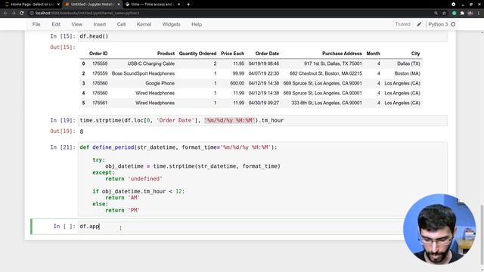Viewport: 484px width, 272px height.
Task: Click the 04/07/19 22:30 order date
Action: tap(264, 73)
